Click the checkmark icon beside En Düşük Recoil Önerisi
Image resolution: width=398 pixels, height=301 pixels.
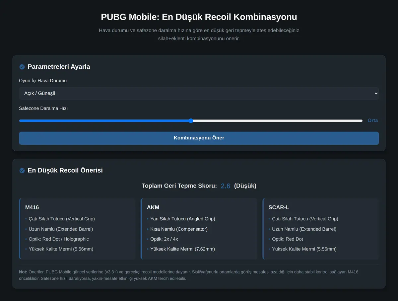click(x=22, y=171)
